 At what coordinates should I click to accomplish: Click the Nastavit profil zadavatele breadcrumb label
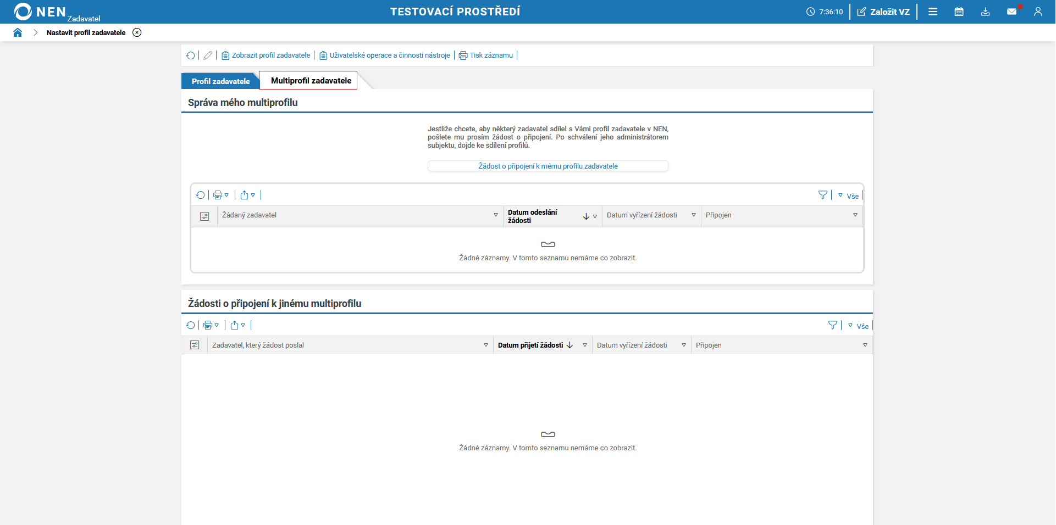point(86,32)
